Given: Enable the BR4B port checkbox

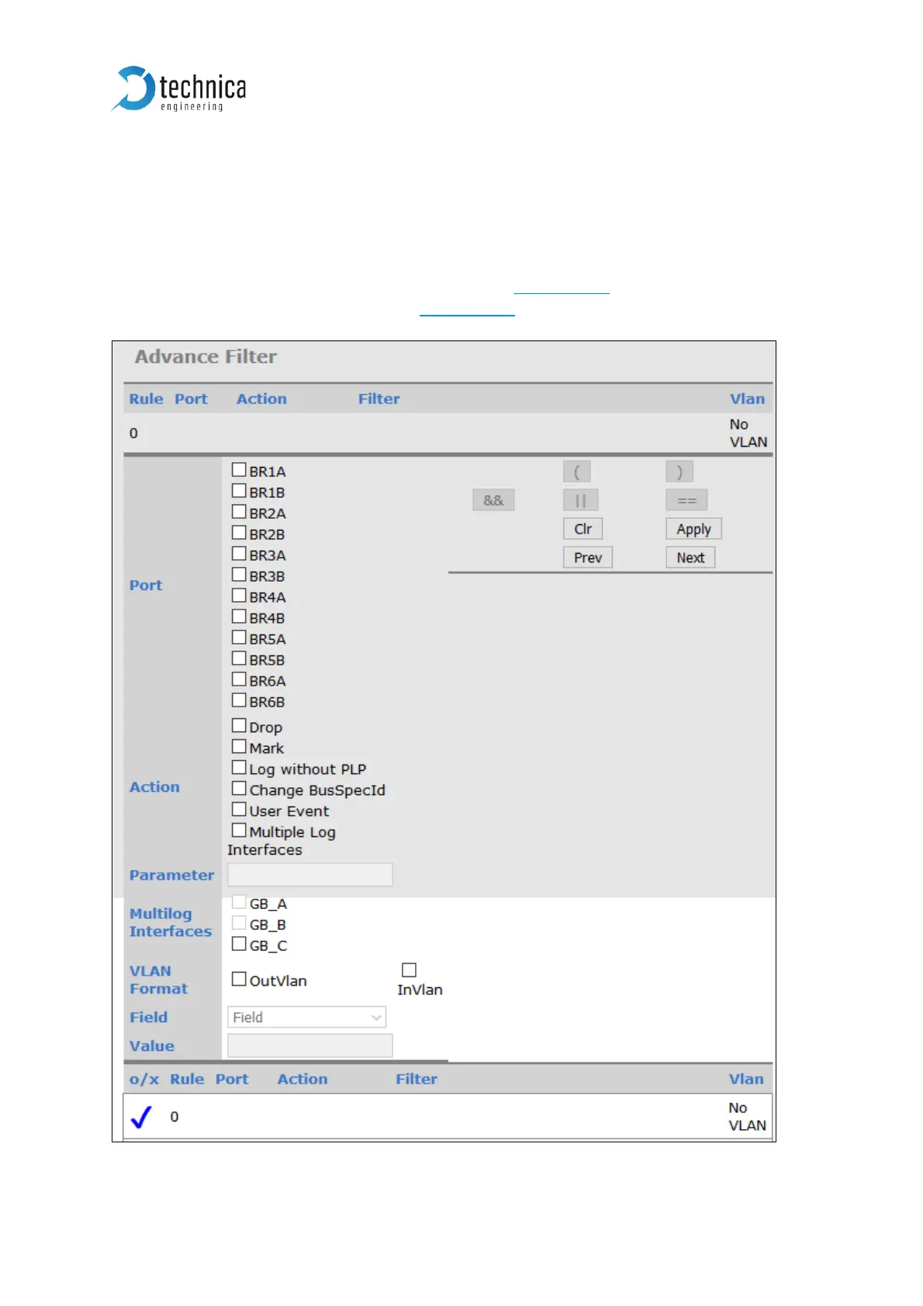Looking at the screenshot, I should (x=239, y=617).
